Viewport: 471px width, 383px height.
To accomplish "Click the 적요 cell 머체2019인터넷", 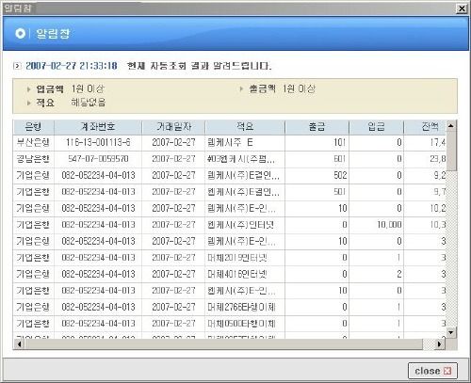I will (x=245, y=258).
